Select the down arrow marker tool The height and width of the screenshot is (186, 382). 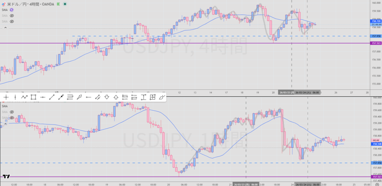(107, 97)
